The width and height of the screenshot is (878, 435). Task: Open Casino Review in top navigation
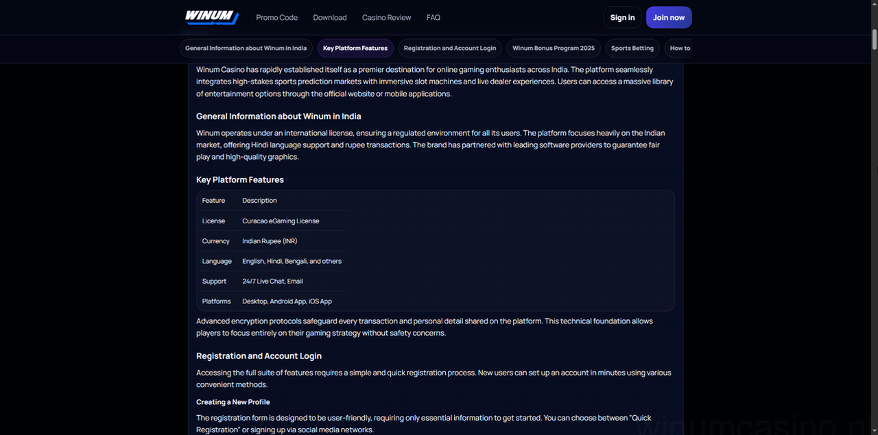click(387, 18)
